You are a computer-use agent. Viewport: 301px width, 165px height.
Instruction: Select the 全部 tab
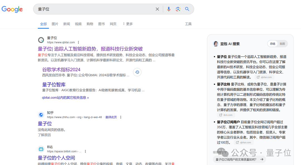coord(43,24)
